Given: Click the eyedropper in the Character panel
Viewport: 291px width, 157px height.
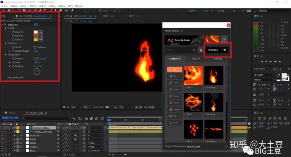Looking at the screenshot, I should point(278,75).
